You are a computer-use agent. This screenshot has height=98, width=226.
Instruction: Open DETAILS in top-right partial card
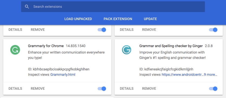point(127,29)
